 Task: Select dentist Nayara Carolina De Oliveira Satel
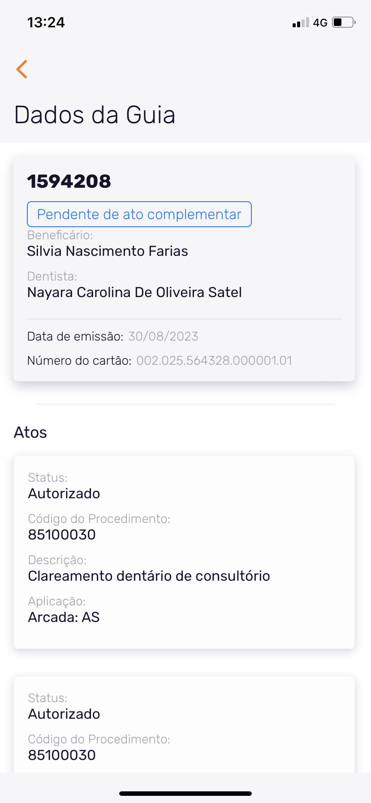[x=134, y=292]
